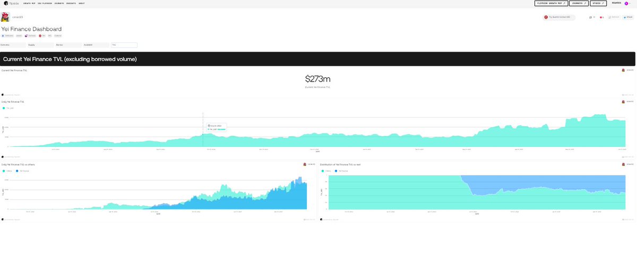Open the Insights nav item
Viewport: 637px width, 260px height.
coord(71,3)
